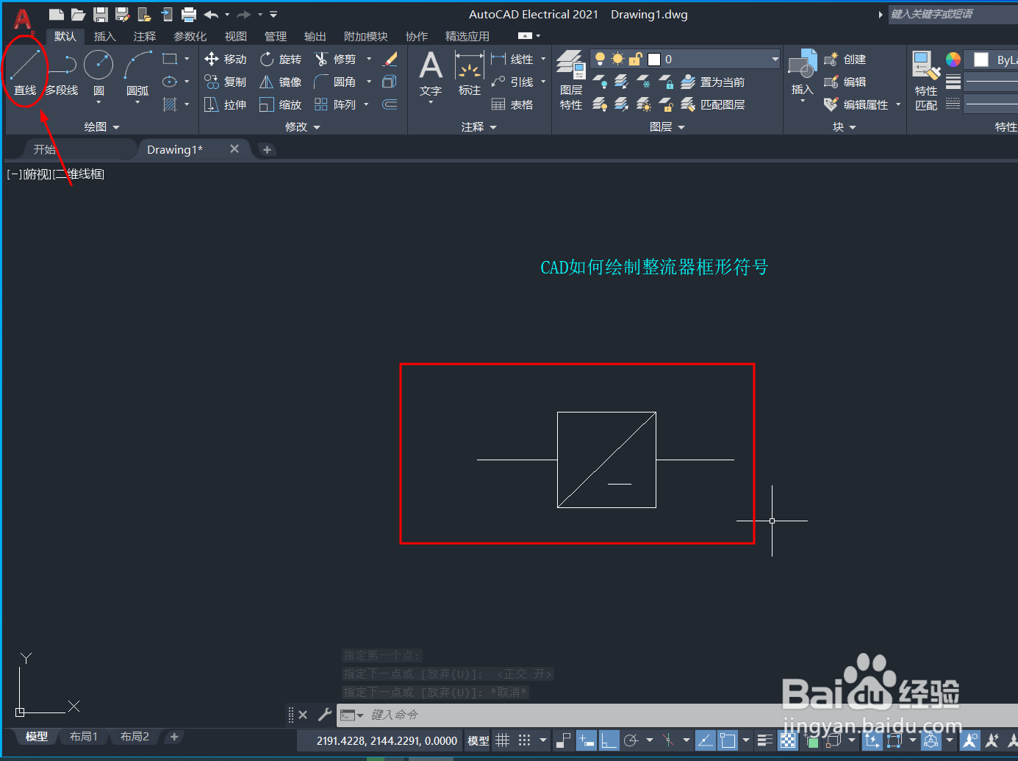1018x761 pixels.
Task: Click the 创建 (Create block) button
Action: [x=845, y=59]
